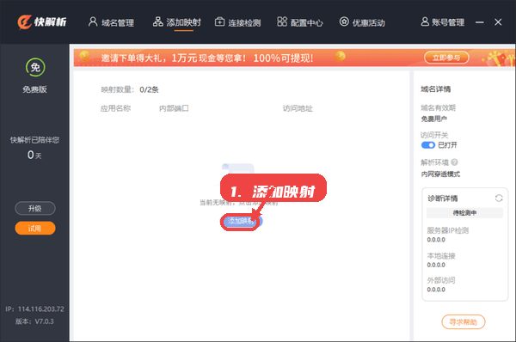Screen dimensions: 516x342
Task: Toggle the 访问开关 switch
Action: [x=427, y=145]
